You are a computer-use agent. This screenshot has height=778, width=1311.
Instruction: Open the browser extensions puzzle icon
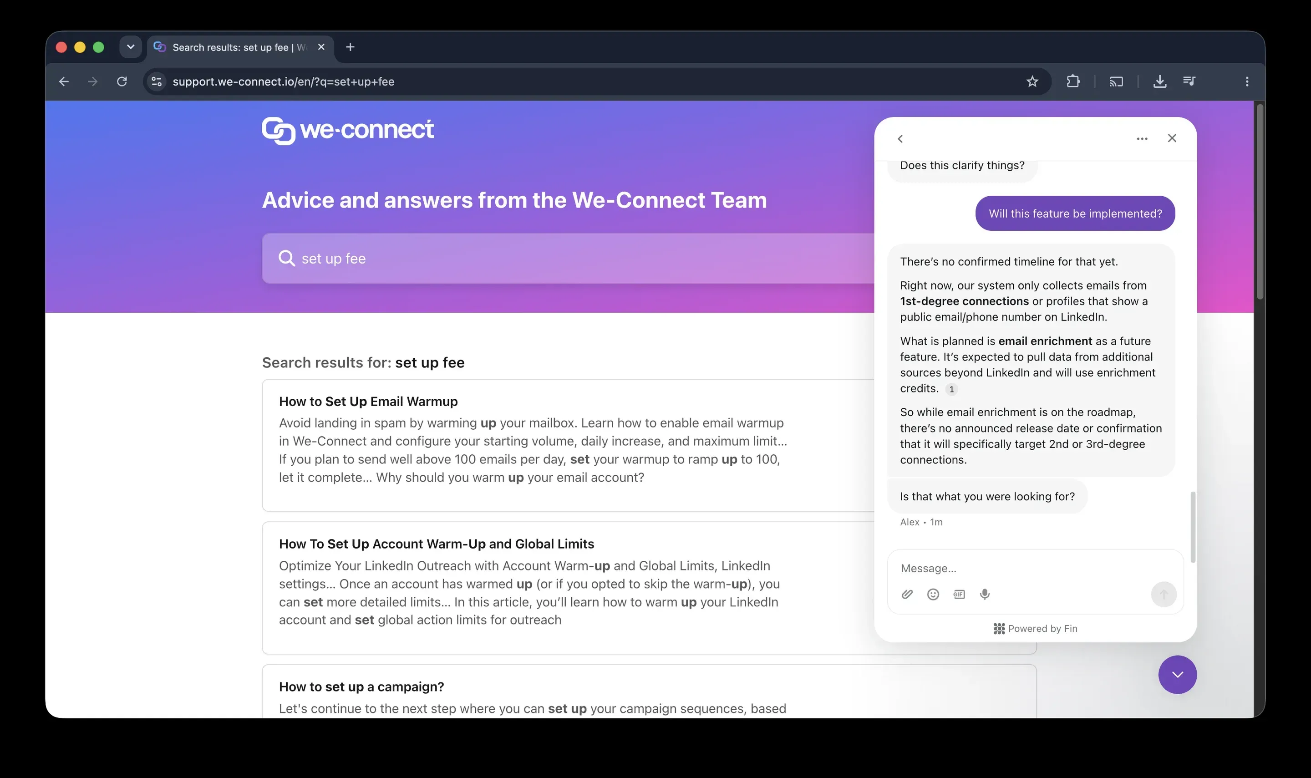click(1072, 81)
